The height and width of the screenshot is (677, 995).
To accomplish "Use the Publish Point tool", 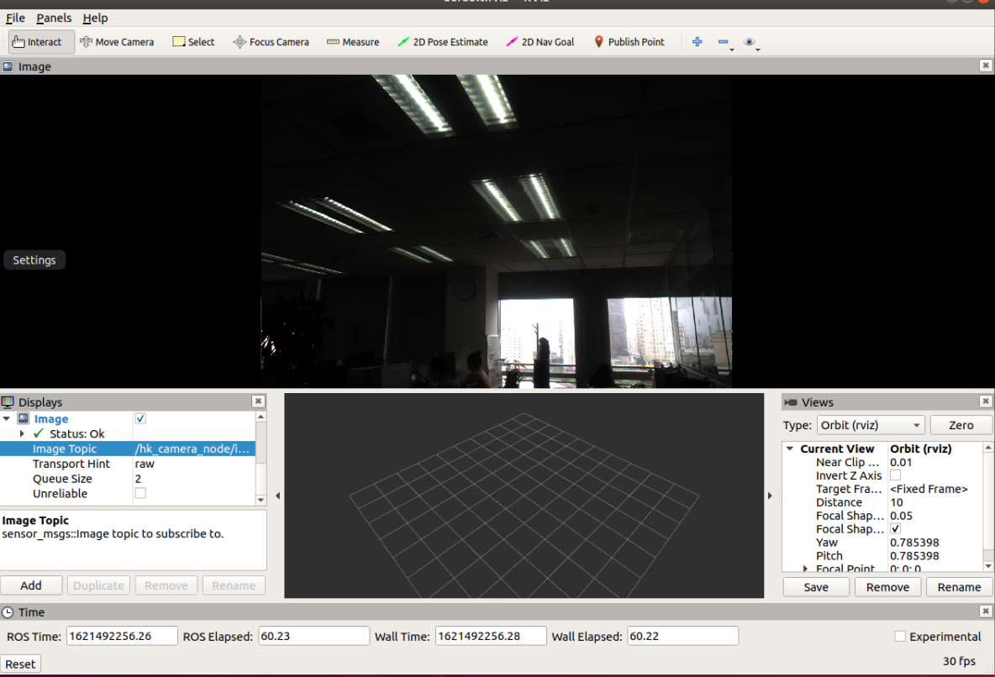I will (629, 41).
